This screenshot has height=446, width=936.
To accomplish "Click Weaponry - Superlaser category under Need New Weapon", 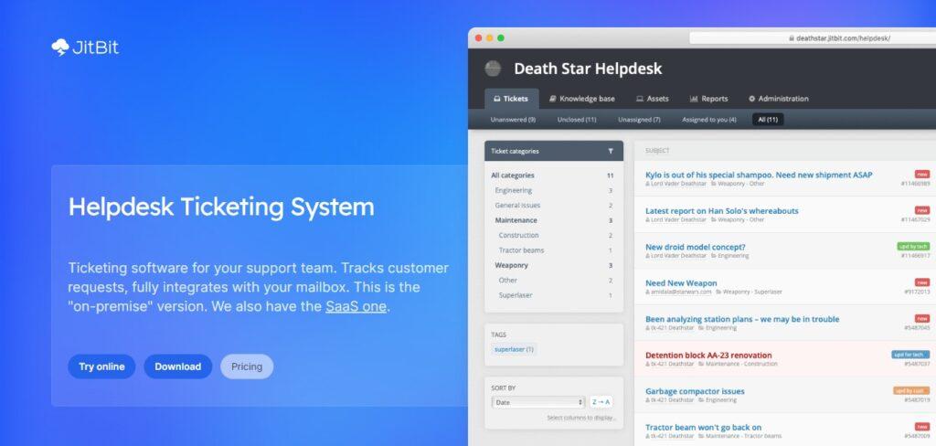I will (x=752, y=292).
